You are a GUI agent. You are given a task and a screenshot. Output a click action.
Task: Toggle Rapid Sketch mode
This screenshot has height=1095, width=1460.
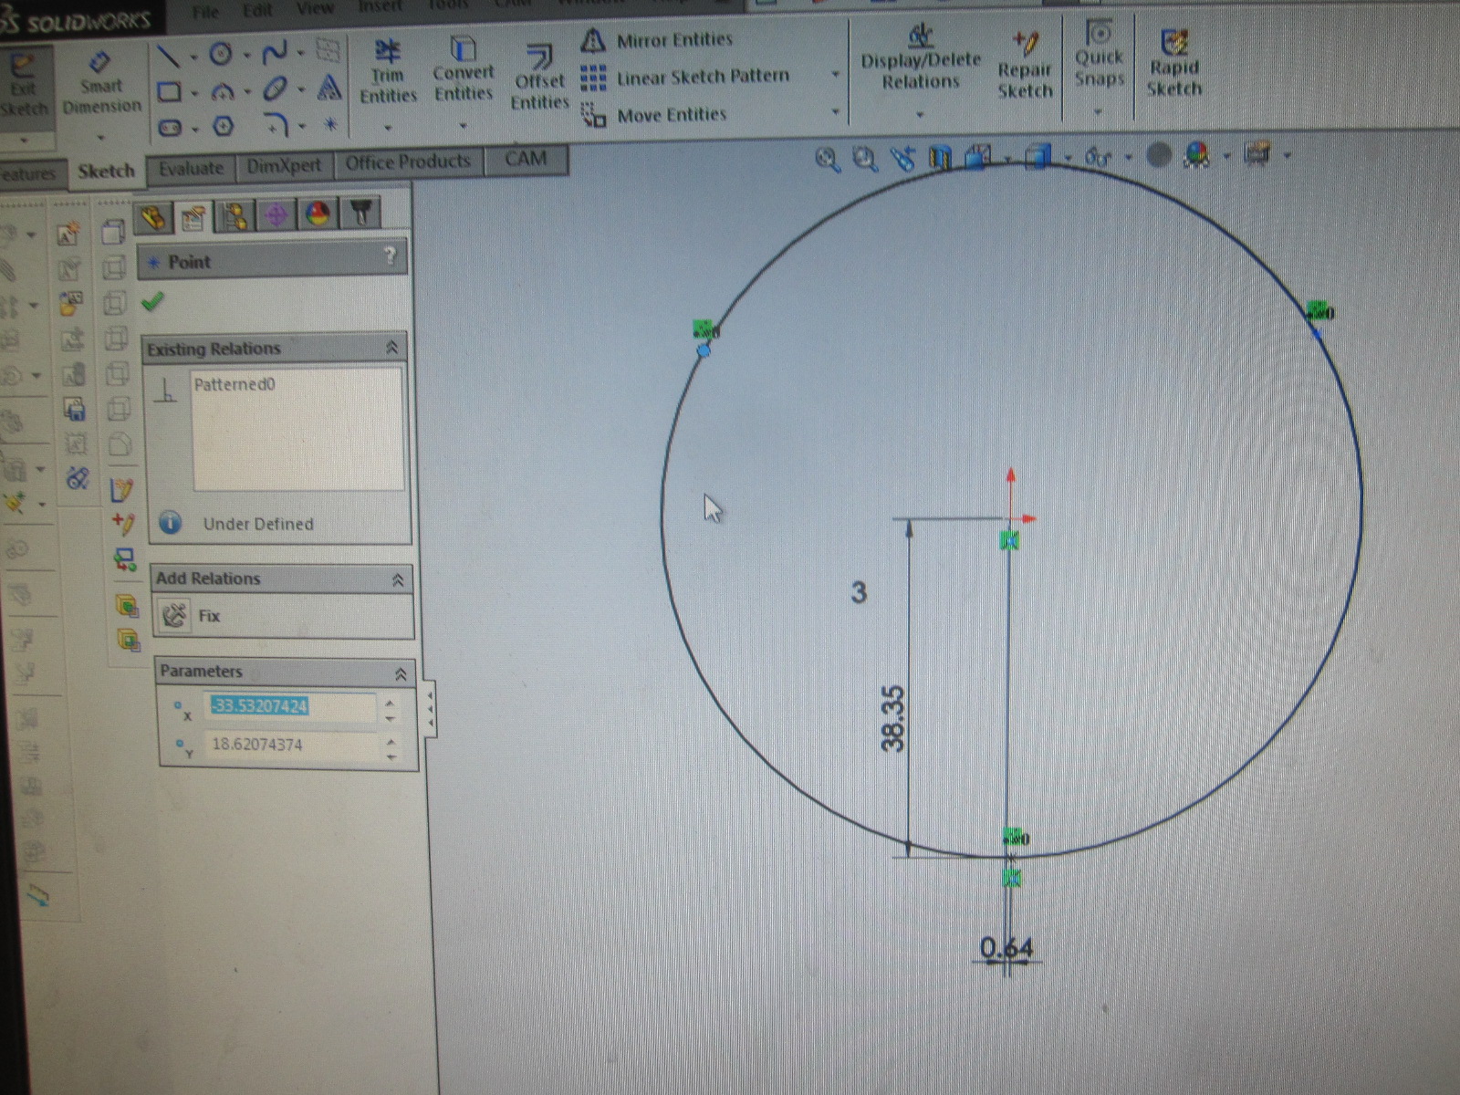click(1173, 63)
